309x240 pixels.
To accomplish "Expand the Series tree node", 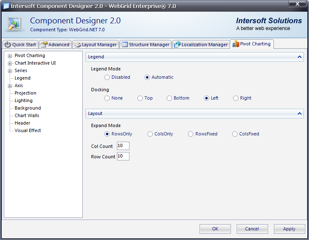I will pyautogui.click(x=10, y=70).
